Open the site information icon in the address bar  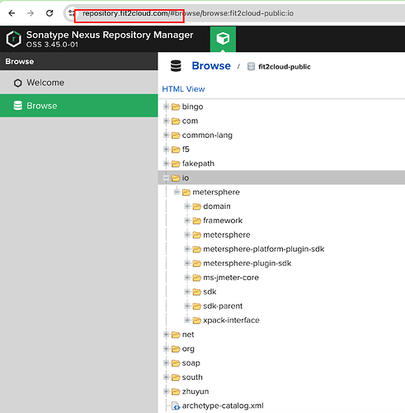pyautogui.click(x=72, y=13)
